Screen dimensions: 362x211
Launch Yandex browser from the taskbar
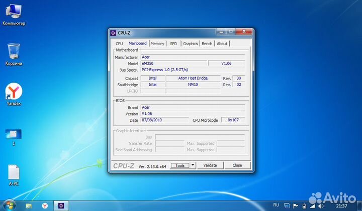45,205
